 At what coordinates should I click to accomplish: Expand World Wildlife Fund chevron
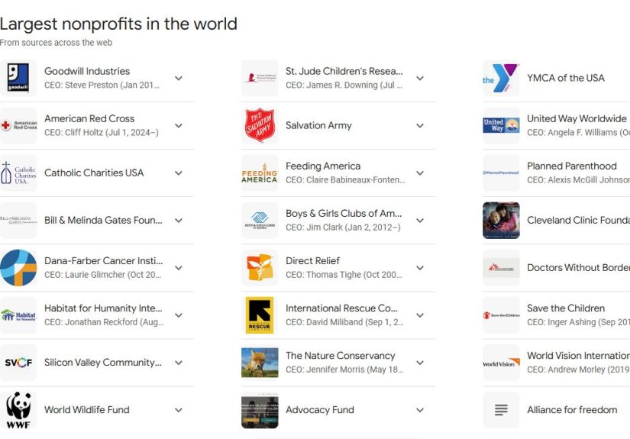179,410
